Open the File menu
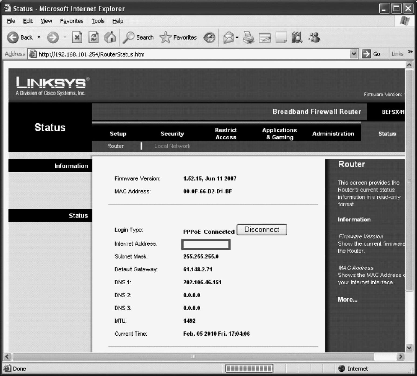 11,21
